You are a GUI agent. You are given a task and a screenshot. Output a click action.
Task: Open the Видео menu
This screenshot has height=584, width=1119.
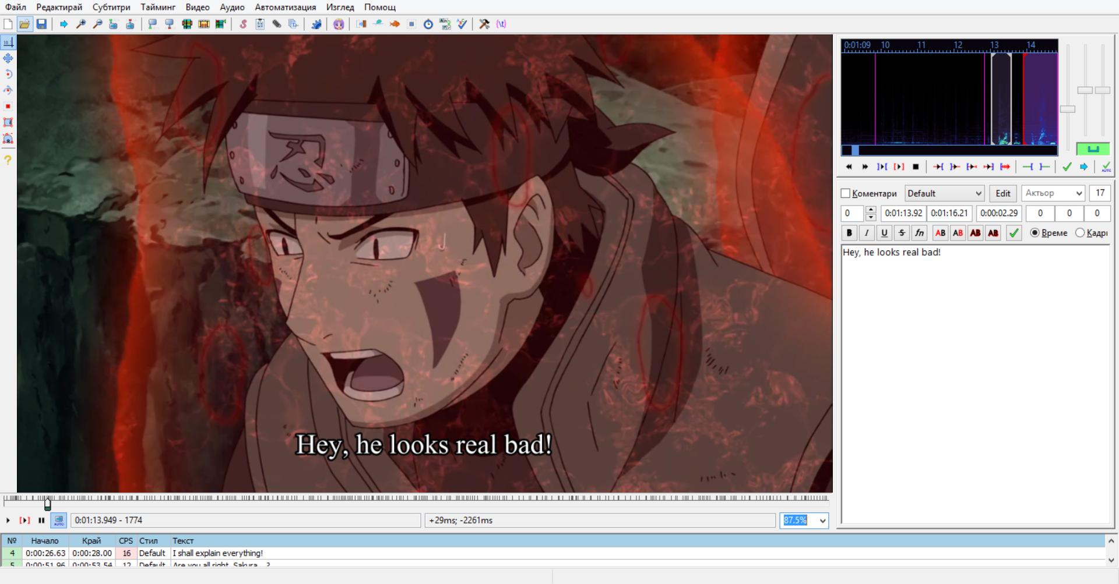point(198,7)
